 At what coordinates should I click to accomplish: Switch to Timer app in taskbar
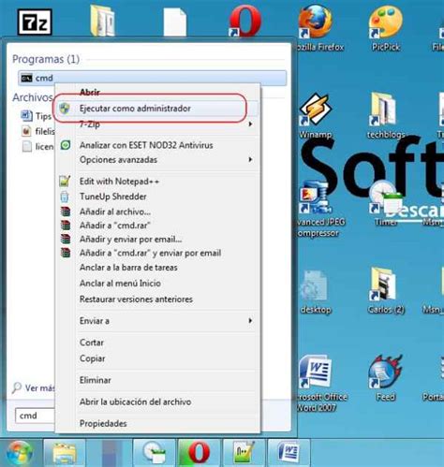[x=154, y=453]
